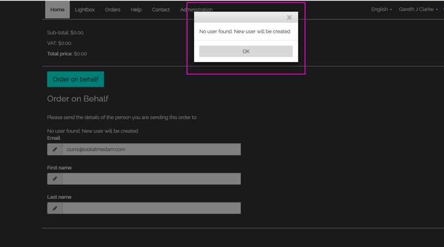Open the Lightbox menu item

click(85, 10)
